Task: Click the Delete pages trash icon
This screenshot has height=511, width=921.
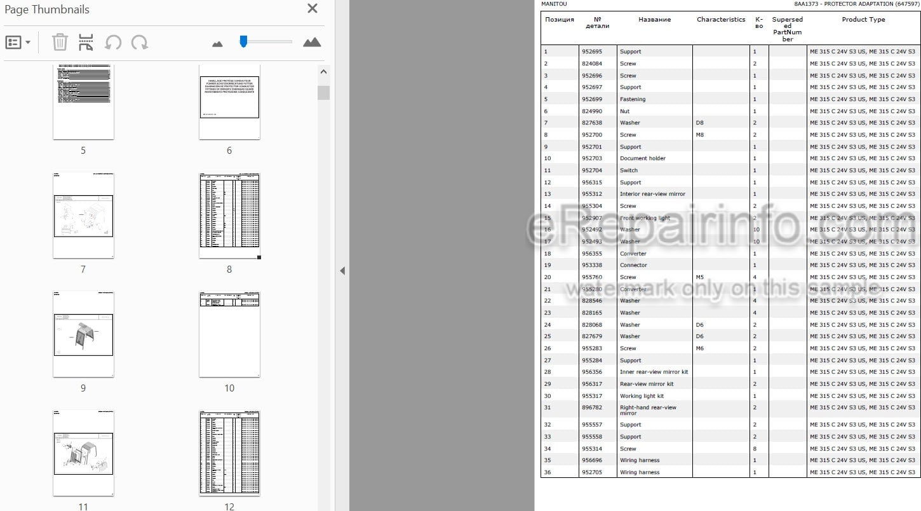Action: pos(60,43)
